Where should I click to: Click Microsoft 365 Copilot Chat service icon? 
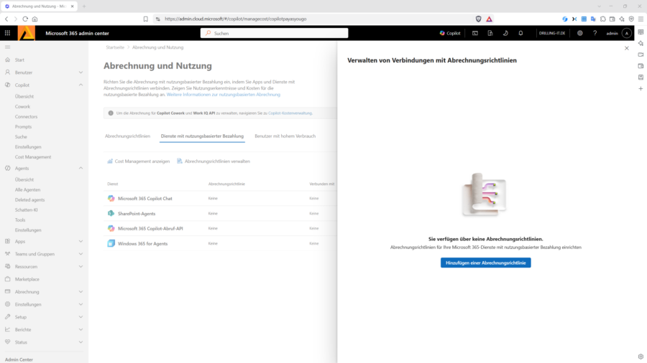(x=111, y=199)
